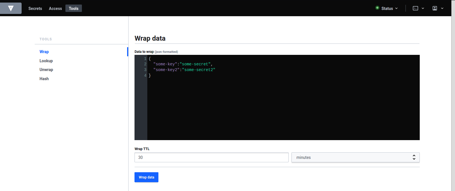The height and width of the screenshot is (191, 455).
Task: Click inside the JSON code editor
Action: pos(283,108)
